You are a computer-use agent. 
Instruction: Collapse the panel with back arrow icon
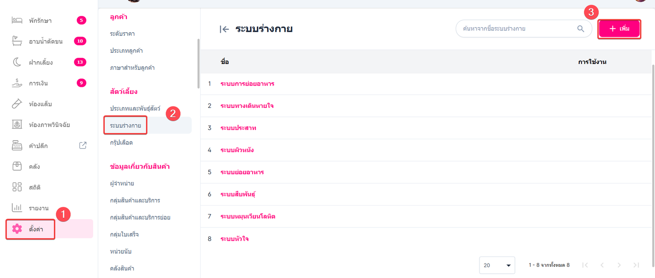click(224, 29)
